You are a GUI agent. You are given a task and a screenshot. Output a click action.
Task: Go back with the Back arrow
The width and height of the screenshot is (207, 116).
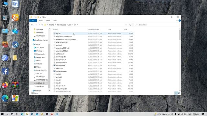pos(32,25)
